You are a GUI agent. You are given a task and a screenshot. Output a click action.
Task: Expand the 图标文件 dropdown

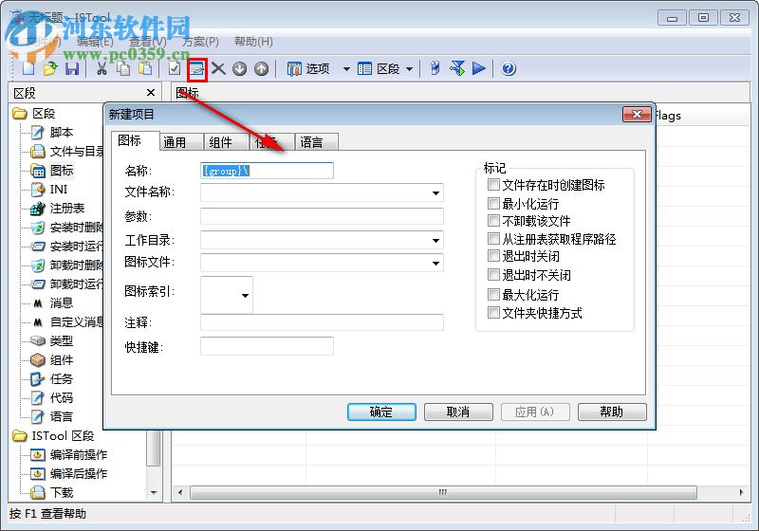coord(435,263)
